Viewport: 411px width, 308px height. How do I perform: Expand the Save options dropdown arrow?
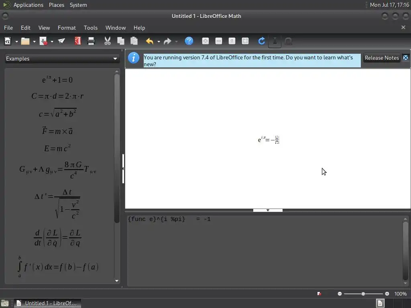(52, 41)
